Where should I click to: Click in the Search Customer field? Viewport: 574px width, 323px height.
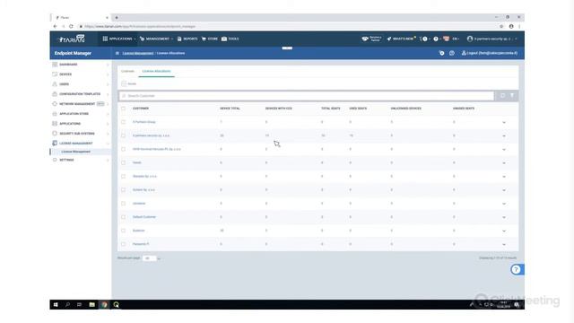tap(307, 96)
